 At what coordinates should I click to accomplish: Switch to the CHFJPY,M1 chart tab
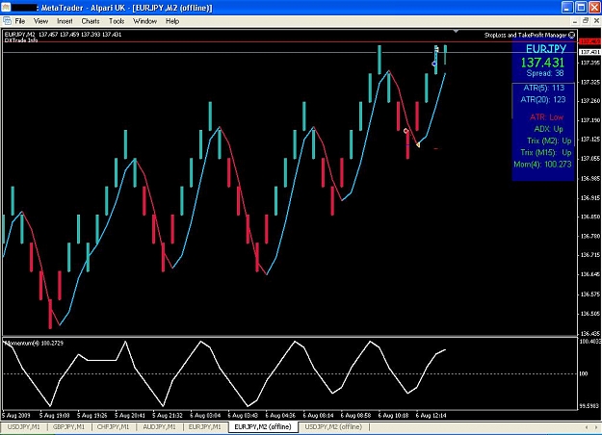coord(113,426)
